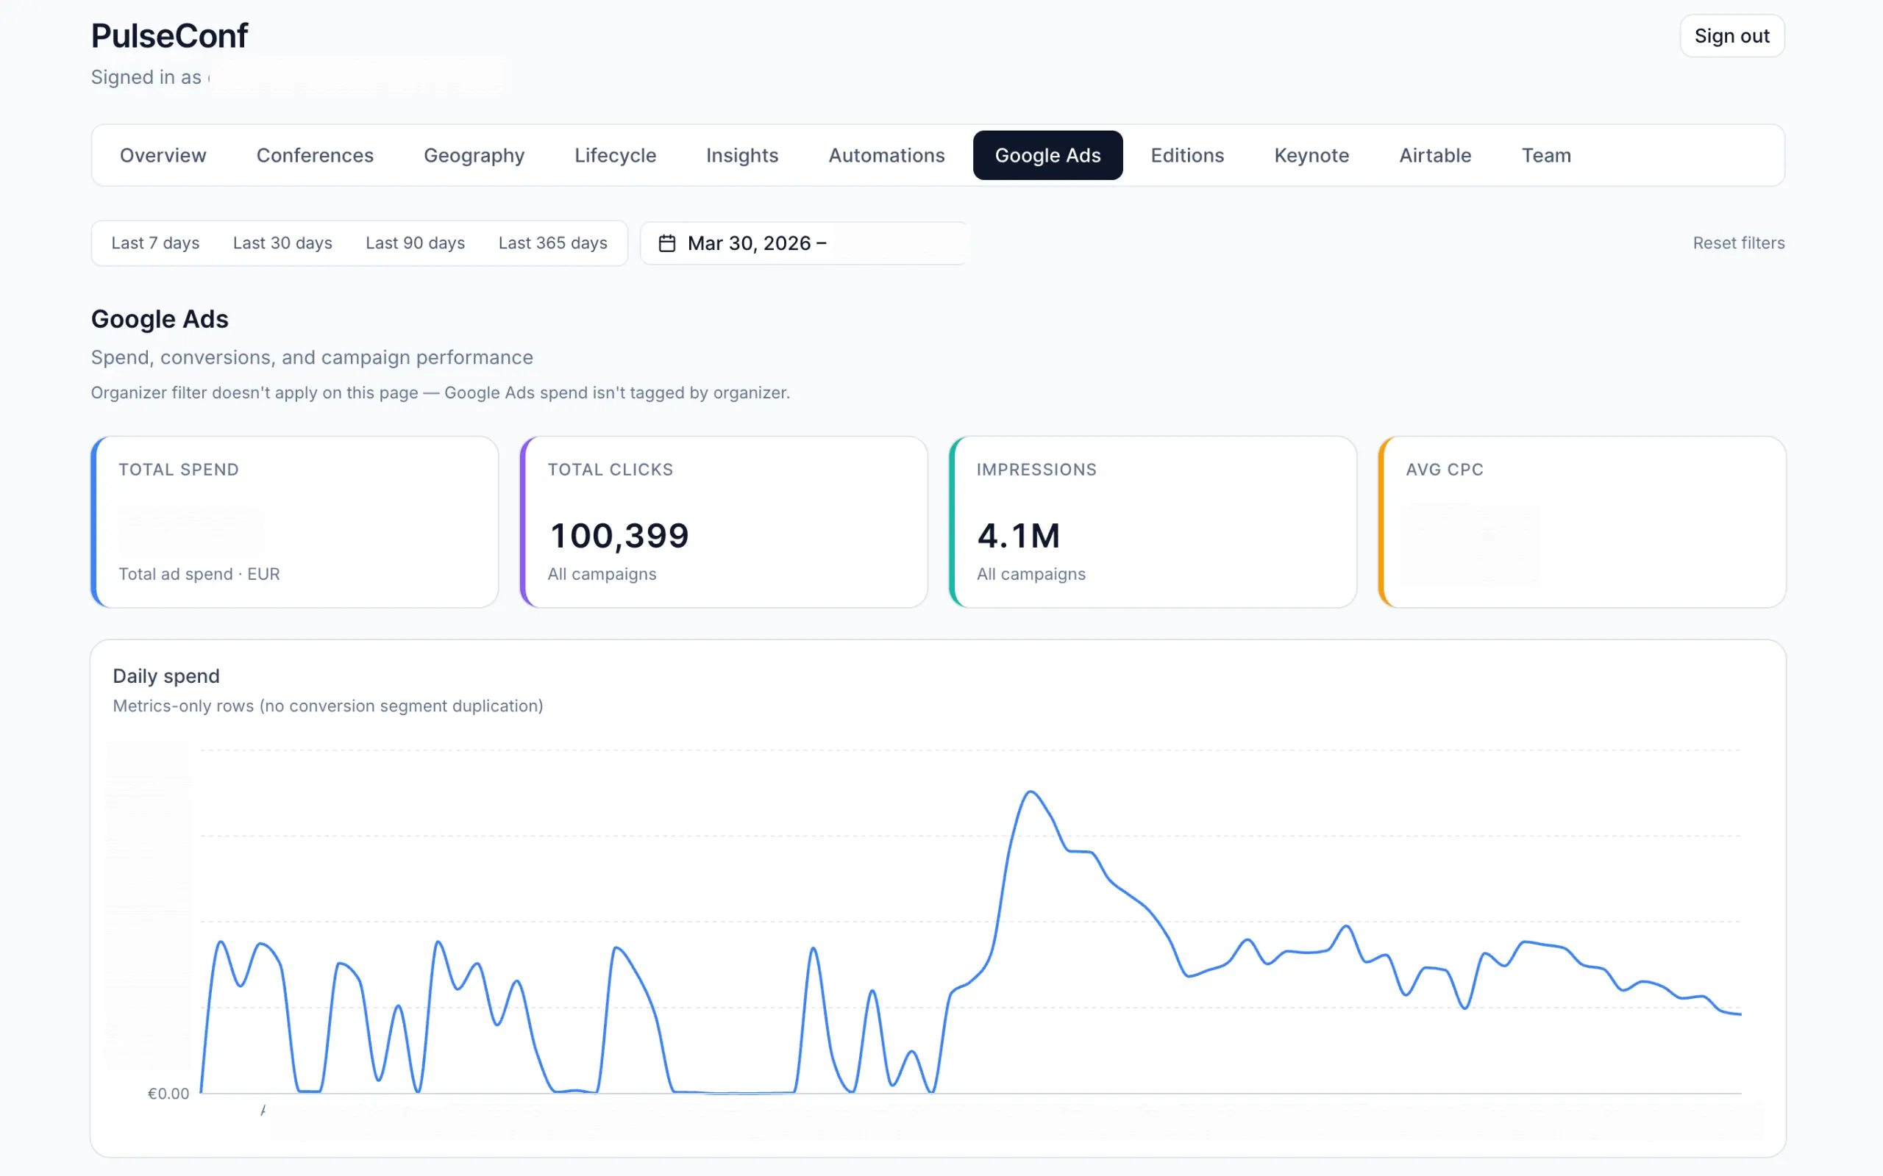Screen dimensions: 1883x1176
Task: Filter by Last 30 days
Action: click(282, 243)
